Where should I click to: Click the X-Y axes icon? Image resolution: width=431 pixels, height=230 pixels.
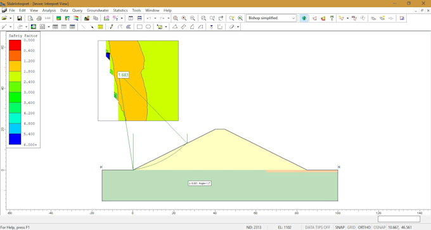coord(220,27)
